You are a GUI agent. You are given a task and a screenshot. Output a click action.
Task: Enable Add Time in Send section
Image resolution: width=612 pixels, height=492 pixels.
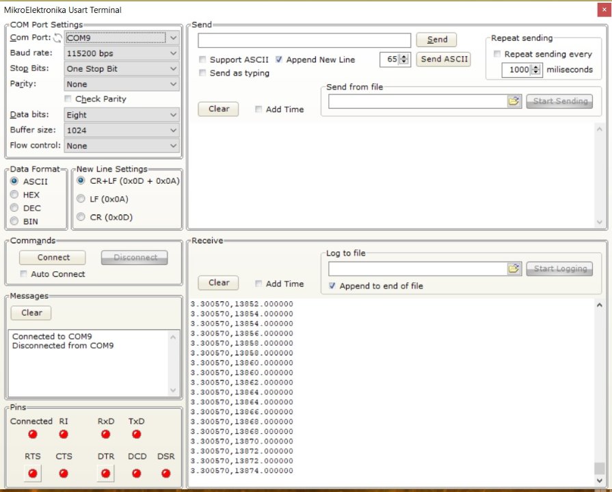pos(258,109)
